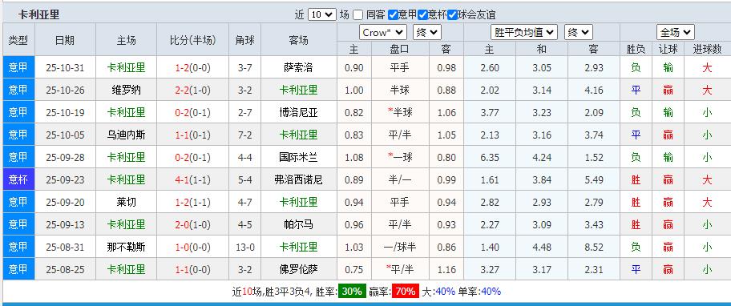
Task: Open the 胜平负均值 dropdown
Action: pyautogui.click(x=524, y=33)
